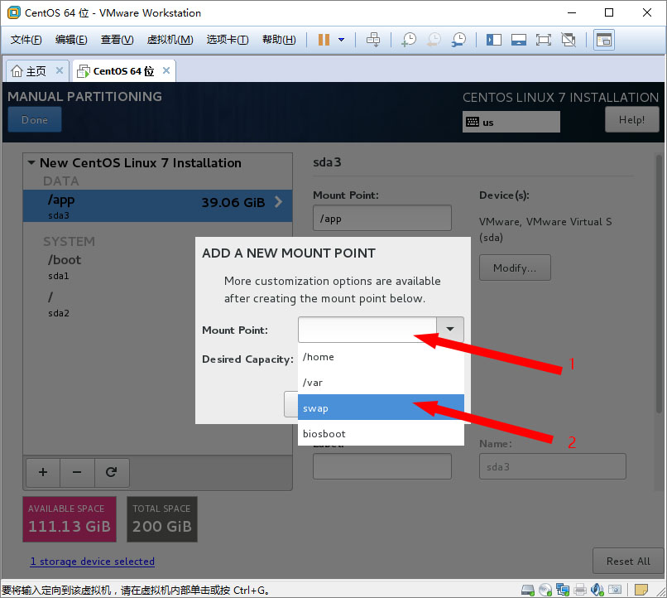Screen dimensions: 667x598
Task: Open the power options dropdown beside pause
Action: tap(341, 40)
